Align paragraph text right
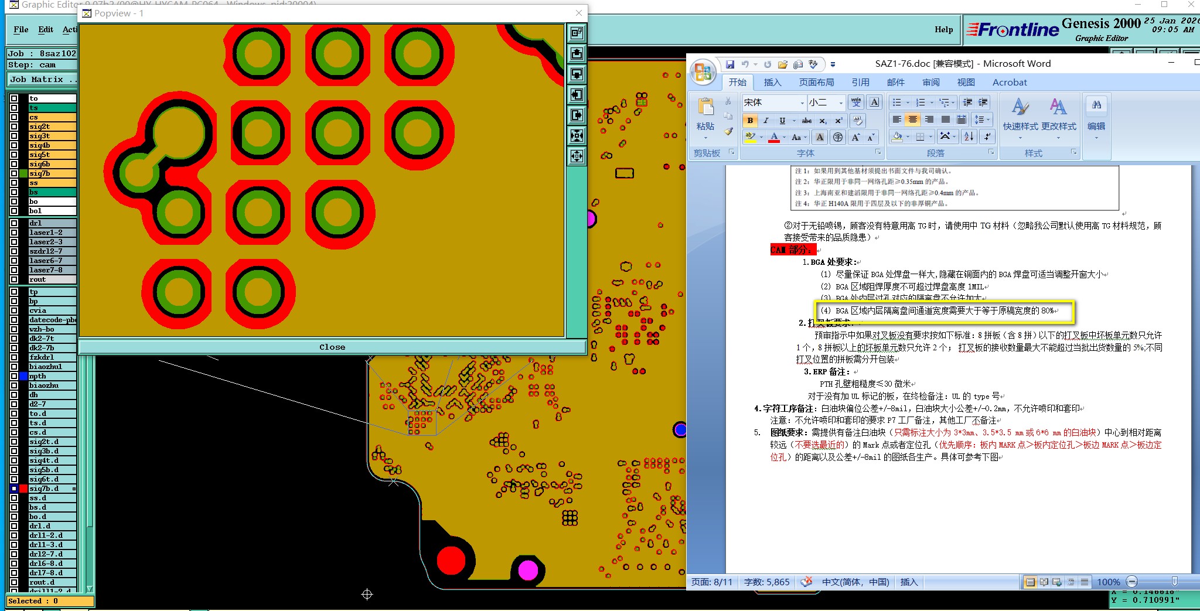This screenshot has width=1200, height=611. click(x=929, y=120)
